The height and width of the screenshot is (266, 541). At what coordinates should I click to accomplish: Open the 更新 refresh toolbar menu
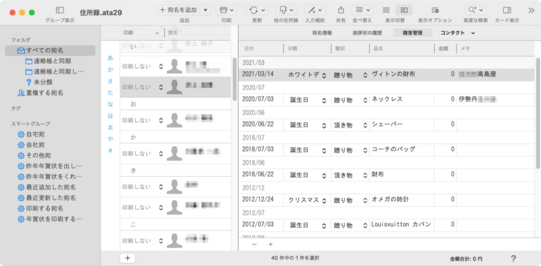257,10
